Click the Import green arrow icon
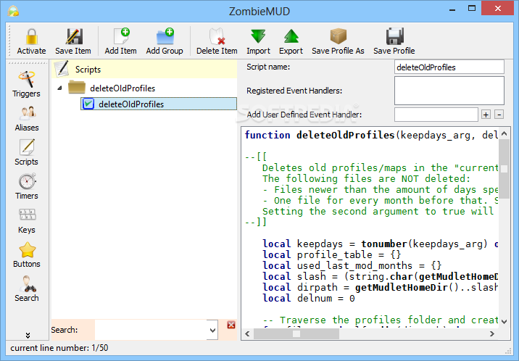 (x=258, y=36)
